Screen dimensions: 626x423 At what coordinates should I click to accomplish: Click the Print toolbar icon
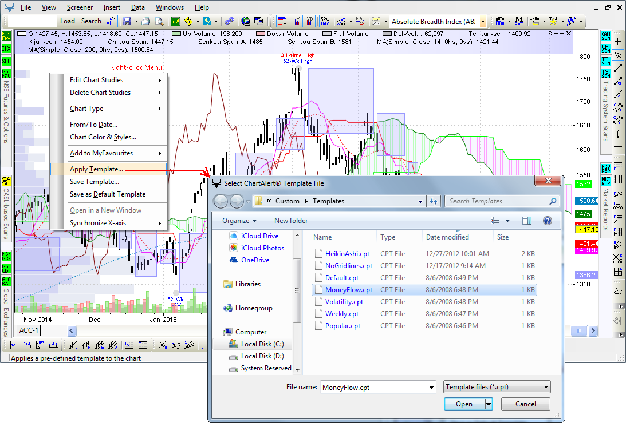[x=145, y=21]
